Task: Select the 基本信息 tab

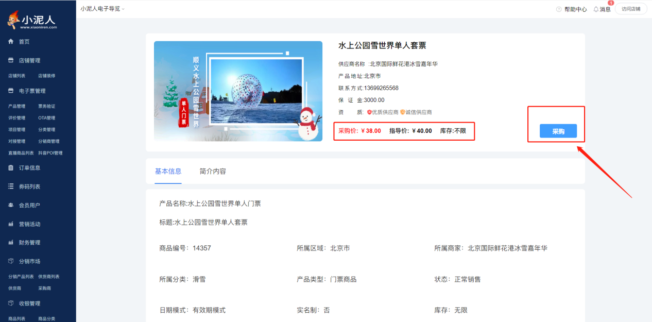Action: pyautogui.click(x=168, y=172)
